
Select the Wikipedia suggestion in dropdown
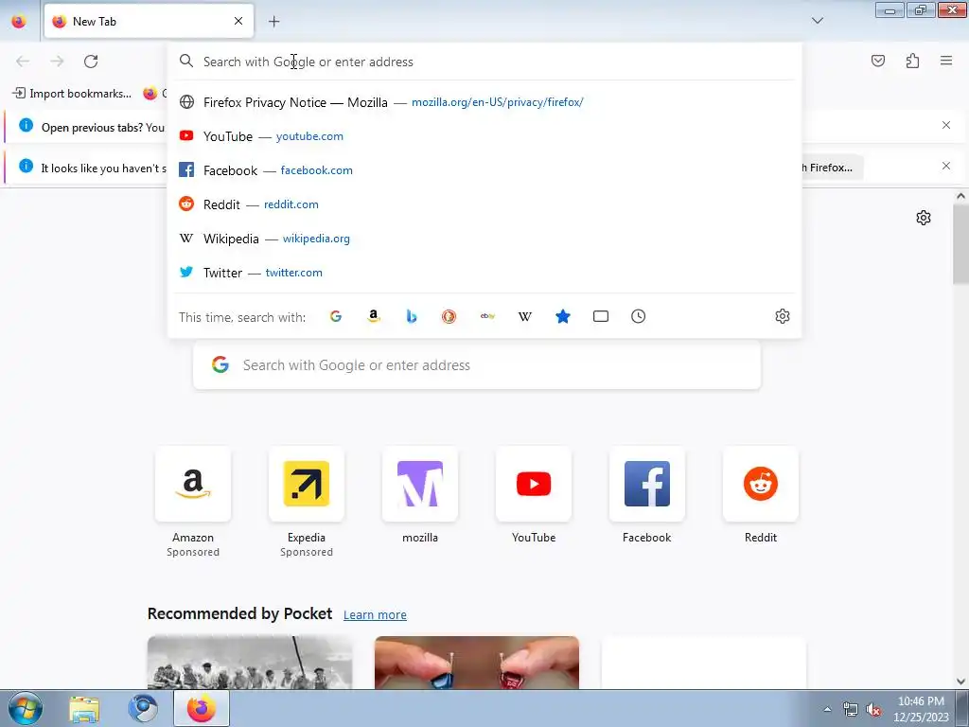coord(484,238)
